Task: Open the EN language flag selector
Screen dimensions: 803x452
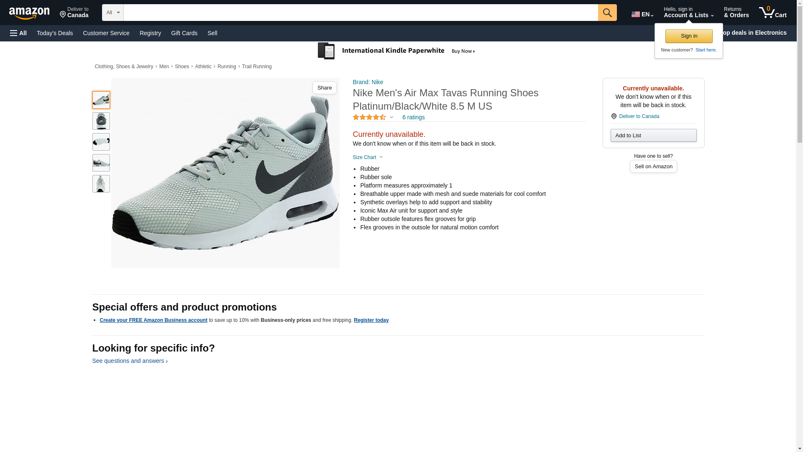Action: (642, 14)
